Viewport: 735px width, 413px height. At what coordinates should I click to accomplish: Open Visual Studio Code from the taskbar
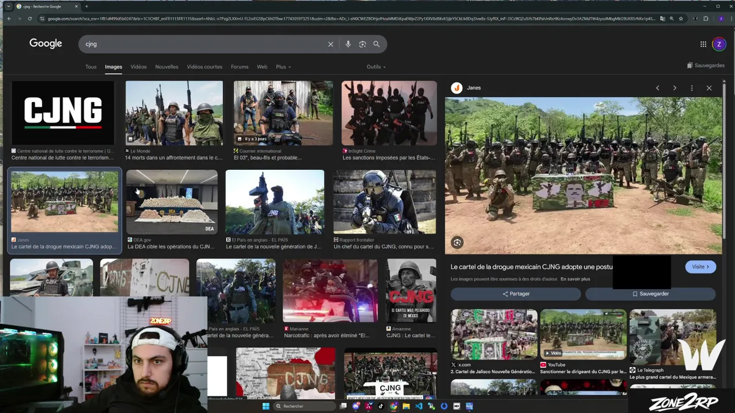coord(419,406)
